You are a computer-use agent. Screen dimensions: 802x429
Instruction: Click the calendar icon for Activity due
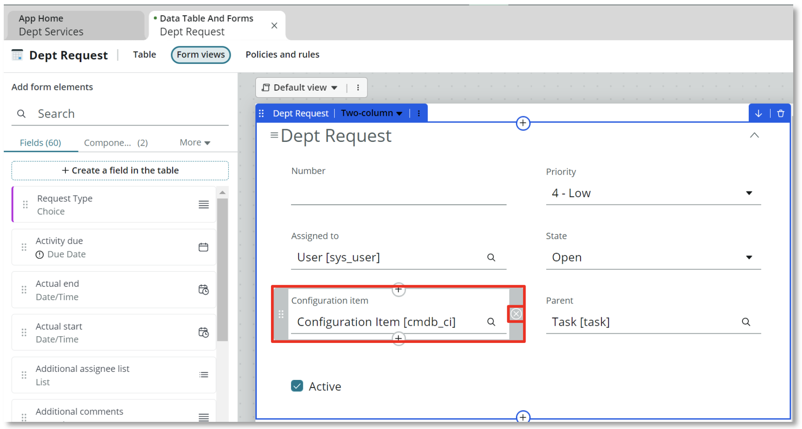click(203, 247)
